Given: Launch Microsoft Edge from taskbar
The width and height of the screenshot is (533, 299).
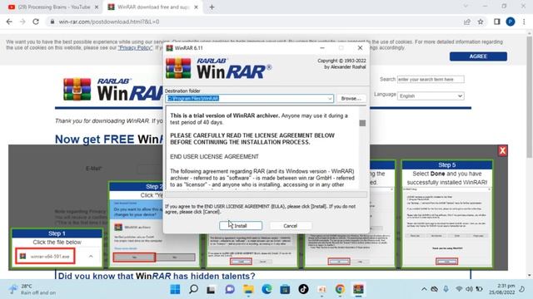Looking at the screenshot, I should 266,289.
